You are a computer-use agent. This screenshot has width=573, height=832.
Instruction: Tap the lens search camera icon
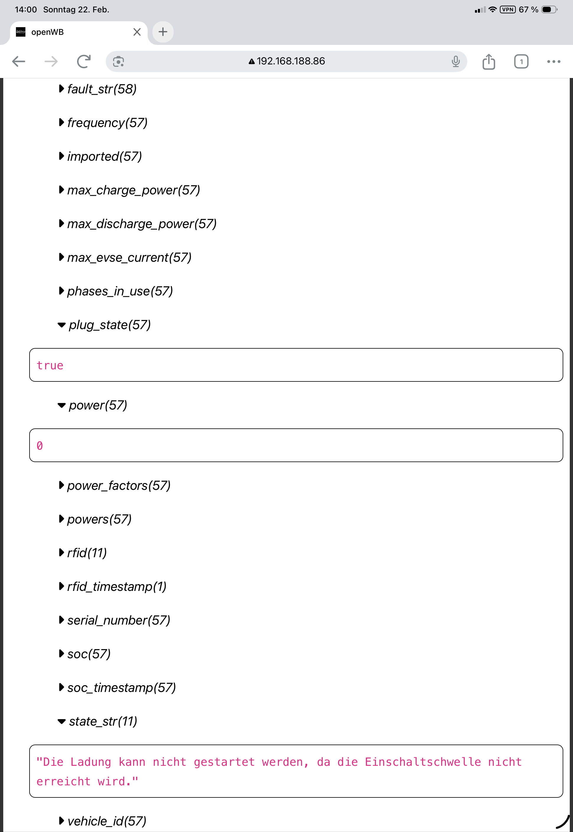(x=118, y=61)
